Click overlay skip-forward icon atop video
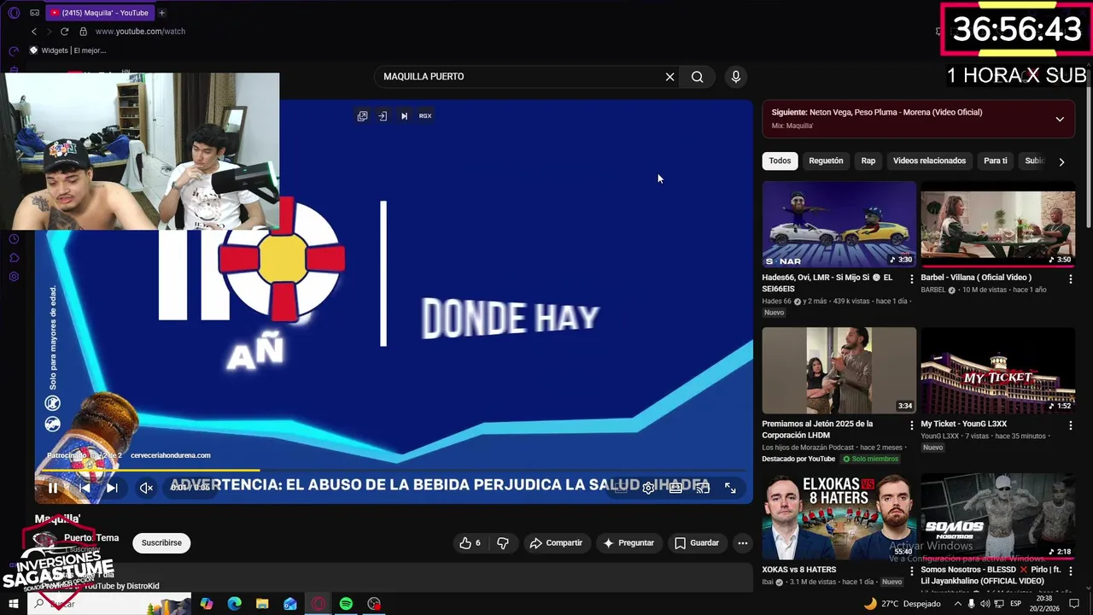 click(x=404, y=116)
